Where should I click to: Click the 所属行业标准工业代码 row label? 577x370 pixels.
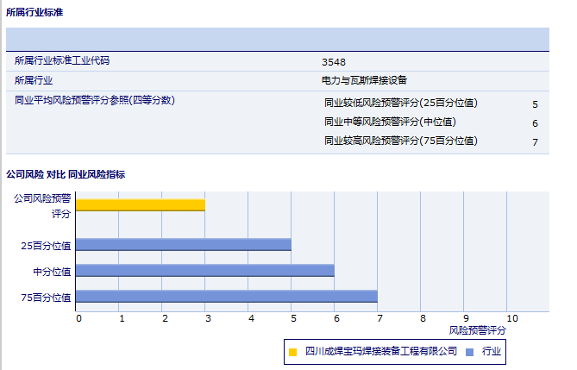(x=62, y=61)
